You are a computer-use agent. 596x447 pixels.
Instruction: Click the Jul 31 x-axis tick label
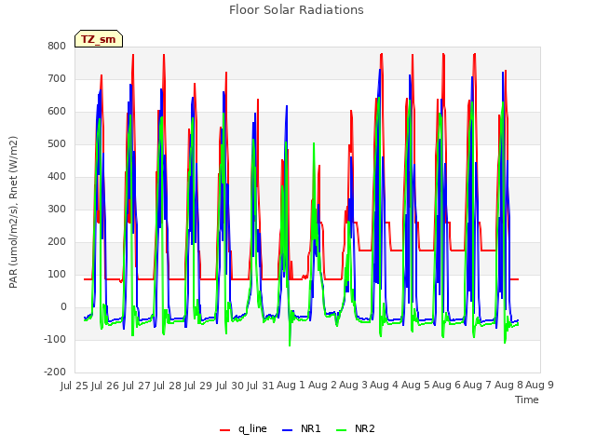260,386
